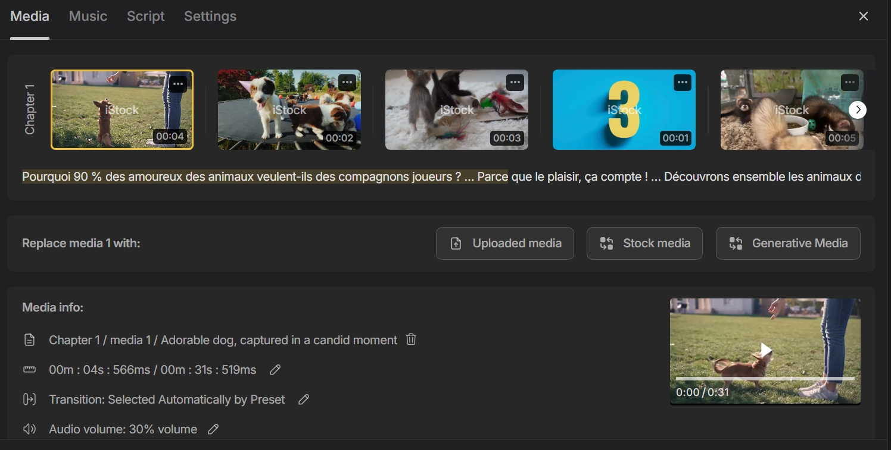Open options menu on puppies trampoline thumbnail
Image resolution: width=891 pixels, height=450 pixels.
pos(347,83)
